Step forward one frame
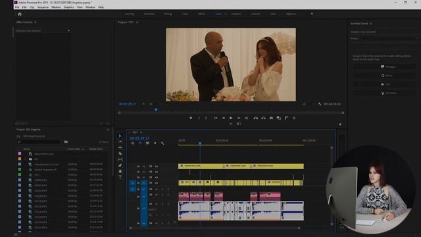Image resolution: width=421 pixels, height=237 pixels. [239, 118]
